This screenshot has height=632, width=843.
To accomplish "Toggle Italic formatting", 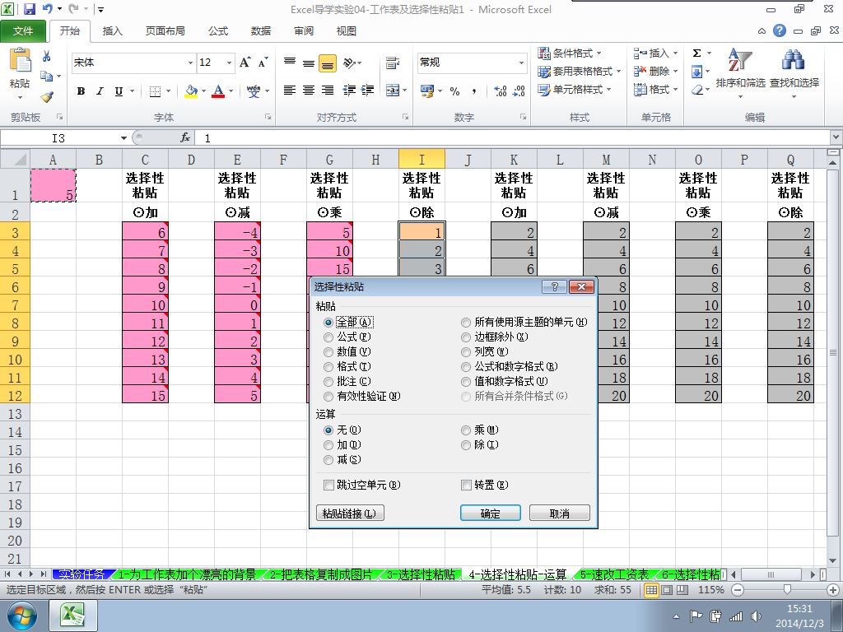I will tap(100, 91).
